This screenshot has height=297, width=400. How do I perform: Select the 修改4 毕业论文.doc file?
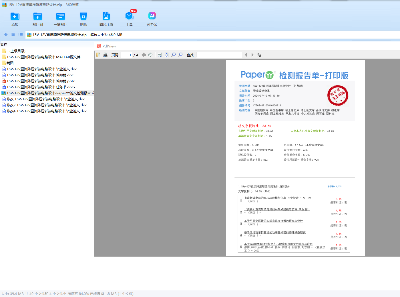(x=44, y=111)
